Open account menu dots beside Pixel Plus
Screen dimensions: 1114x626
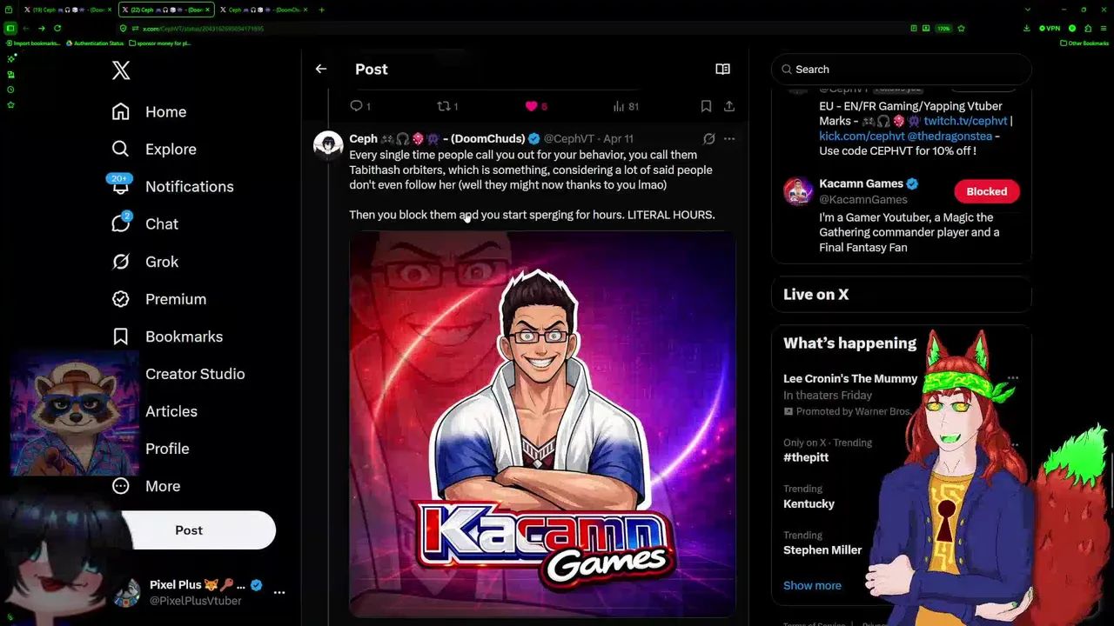point(279,592)
